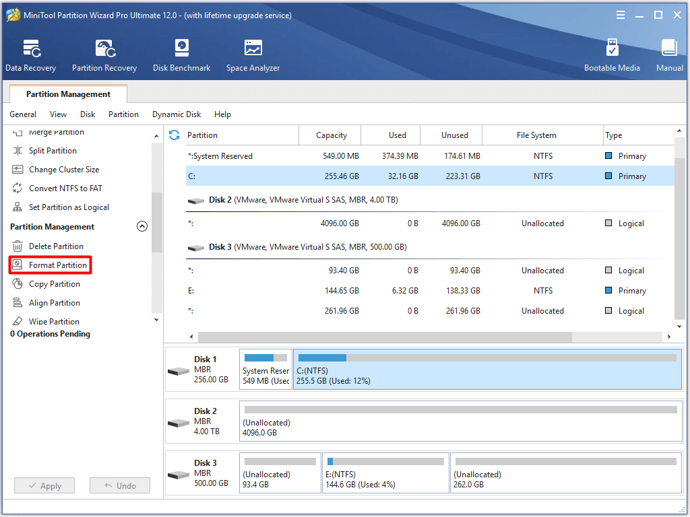
Task: Select the E: partition row
Action: 430,291
